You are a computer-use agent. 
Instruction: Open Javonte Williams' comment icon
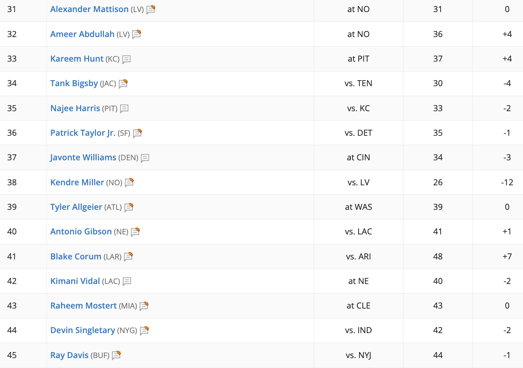(145, 158)
